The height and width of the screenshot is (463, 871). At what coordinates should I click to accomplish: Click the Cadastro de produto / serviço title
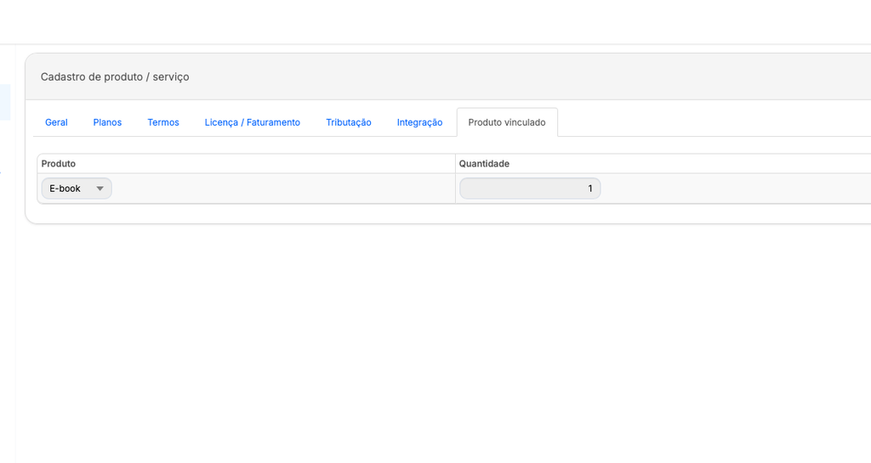coord(115,76)
